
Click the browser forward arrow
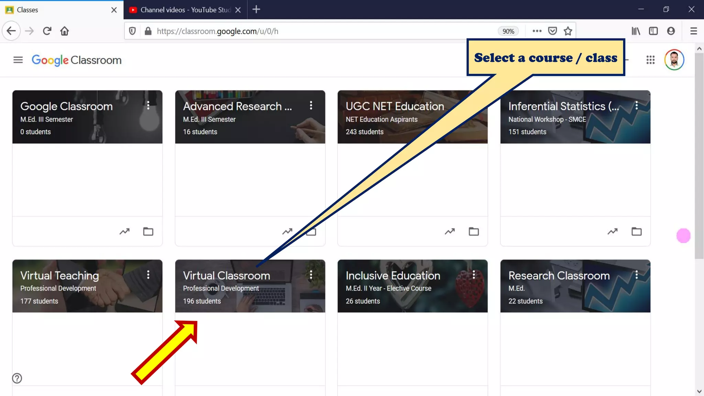click(x=30, y=31)
